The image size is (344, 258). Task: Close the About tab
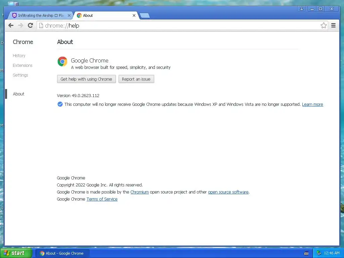click(134, 15)
